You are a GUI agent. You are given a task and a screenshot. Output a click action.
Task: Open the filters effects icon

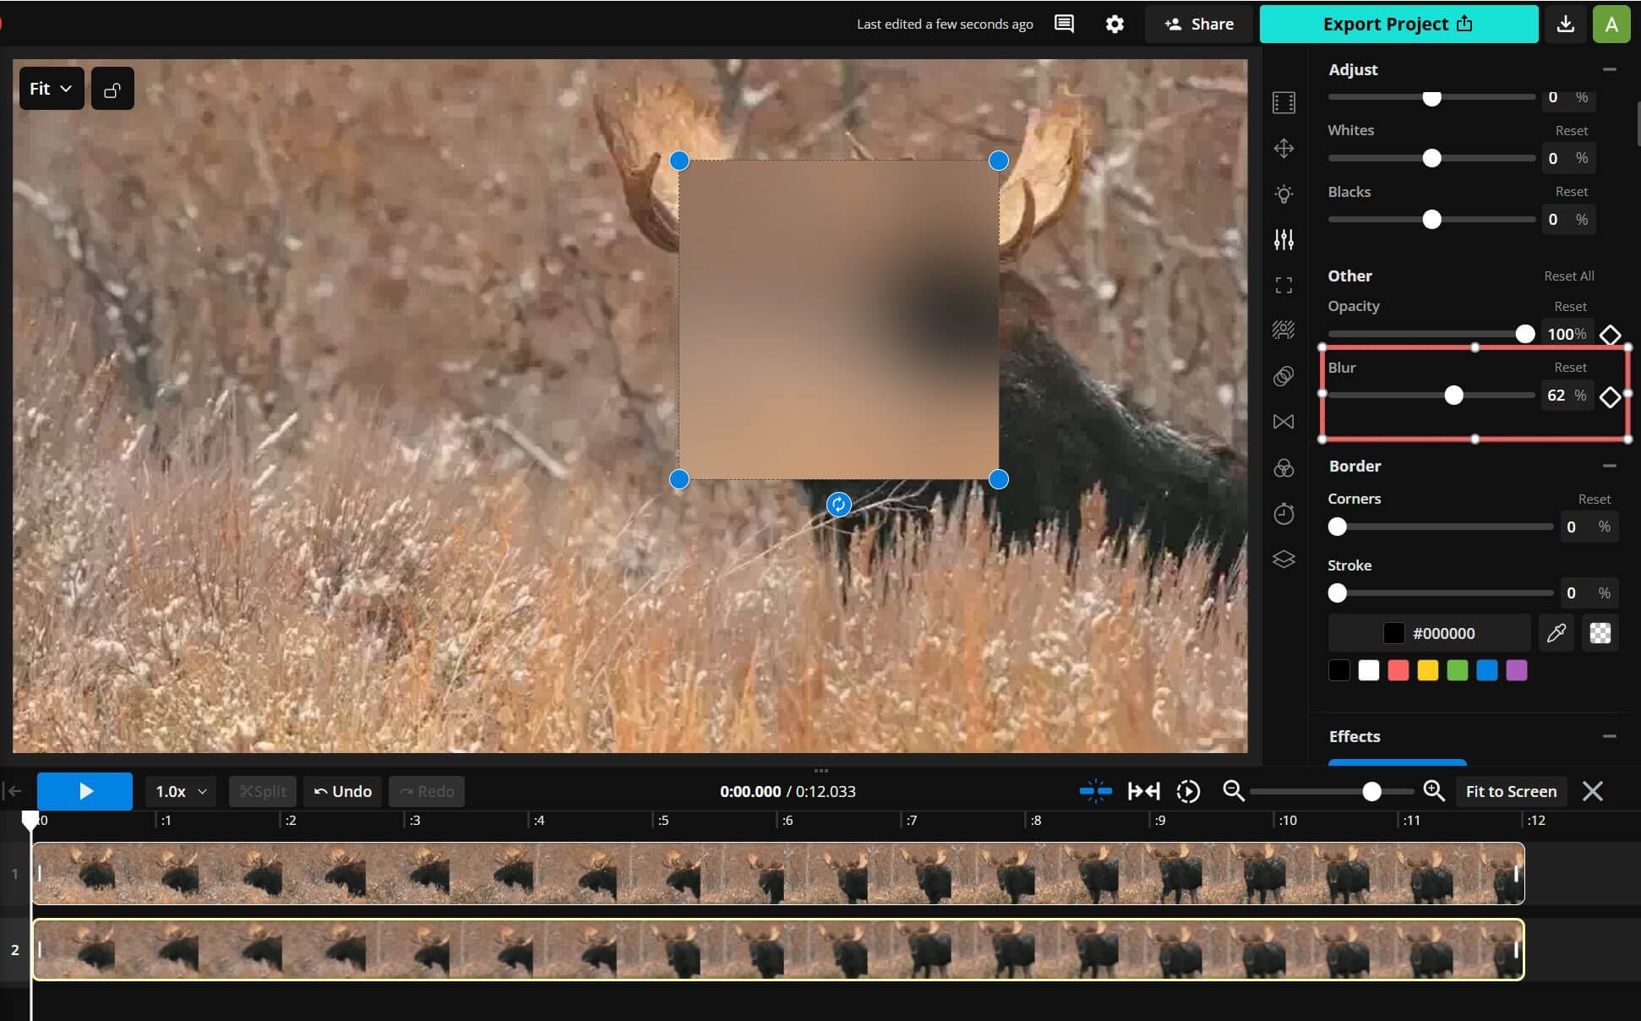pos(1284,330)
